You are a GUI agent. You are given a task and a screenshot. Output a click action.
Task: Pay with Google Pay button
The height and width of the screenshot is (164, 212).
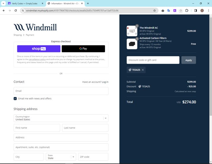click(83, 49)
